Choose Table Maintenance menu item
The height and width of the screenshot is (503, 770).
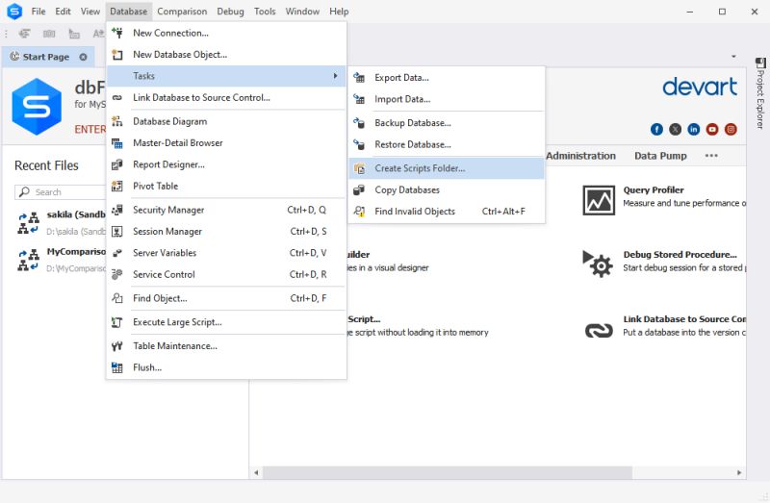226,346
